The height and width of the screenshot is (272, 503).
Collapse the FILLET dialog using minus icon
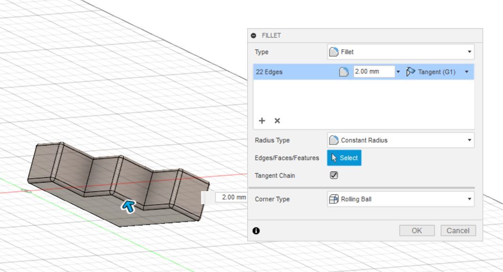pos(253,35)
